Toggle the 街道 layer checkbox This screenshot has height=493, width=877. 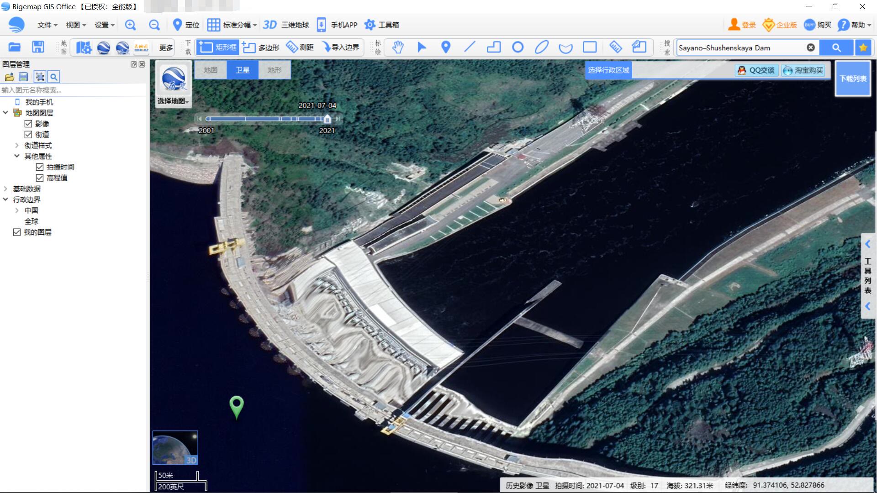28,135
